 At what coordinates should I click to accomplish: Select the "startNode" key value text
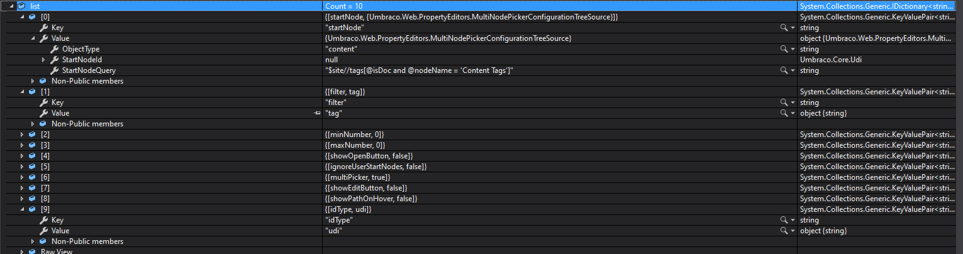345,28
